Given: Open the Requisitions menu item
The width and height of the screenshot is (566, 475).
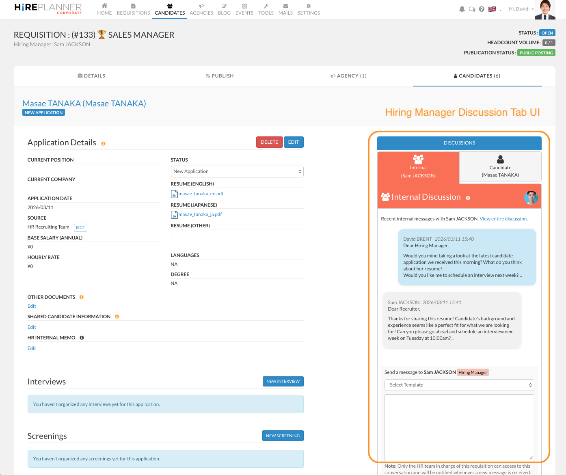Looking at the screenshot, I should coord(133,9).
